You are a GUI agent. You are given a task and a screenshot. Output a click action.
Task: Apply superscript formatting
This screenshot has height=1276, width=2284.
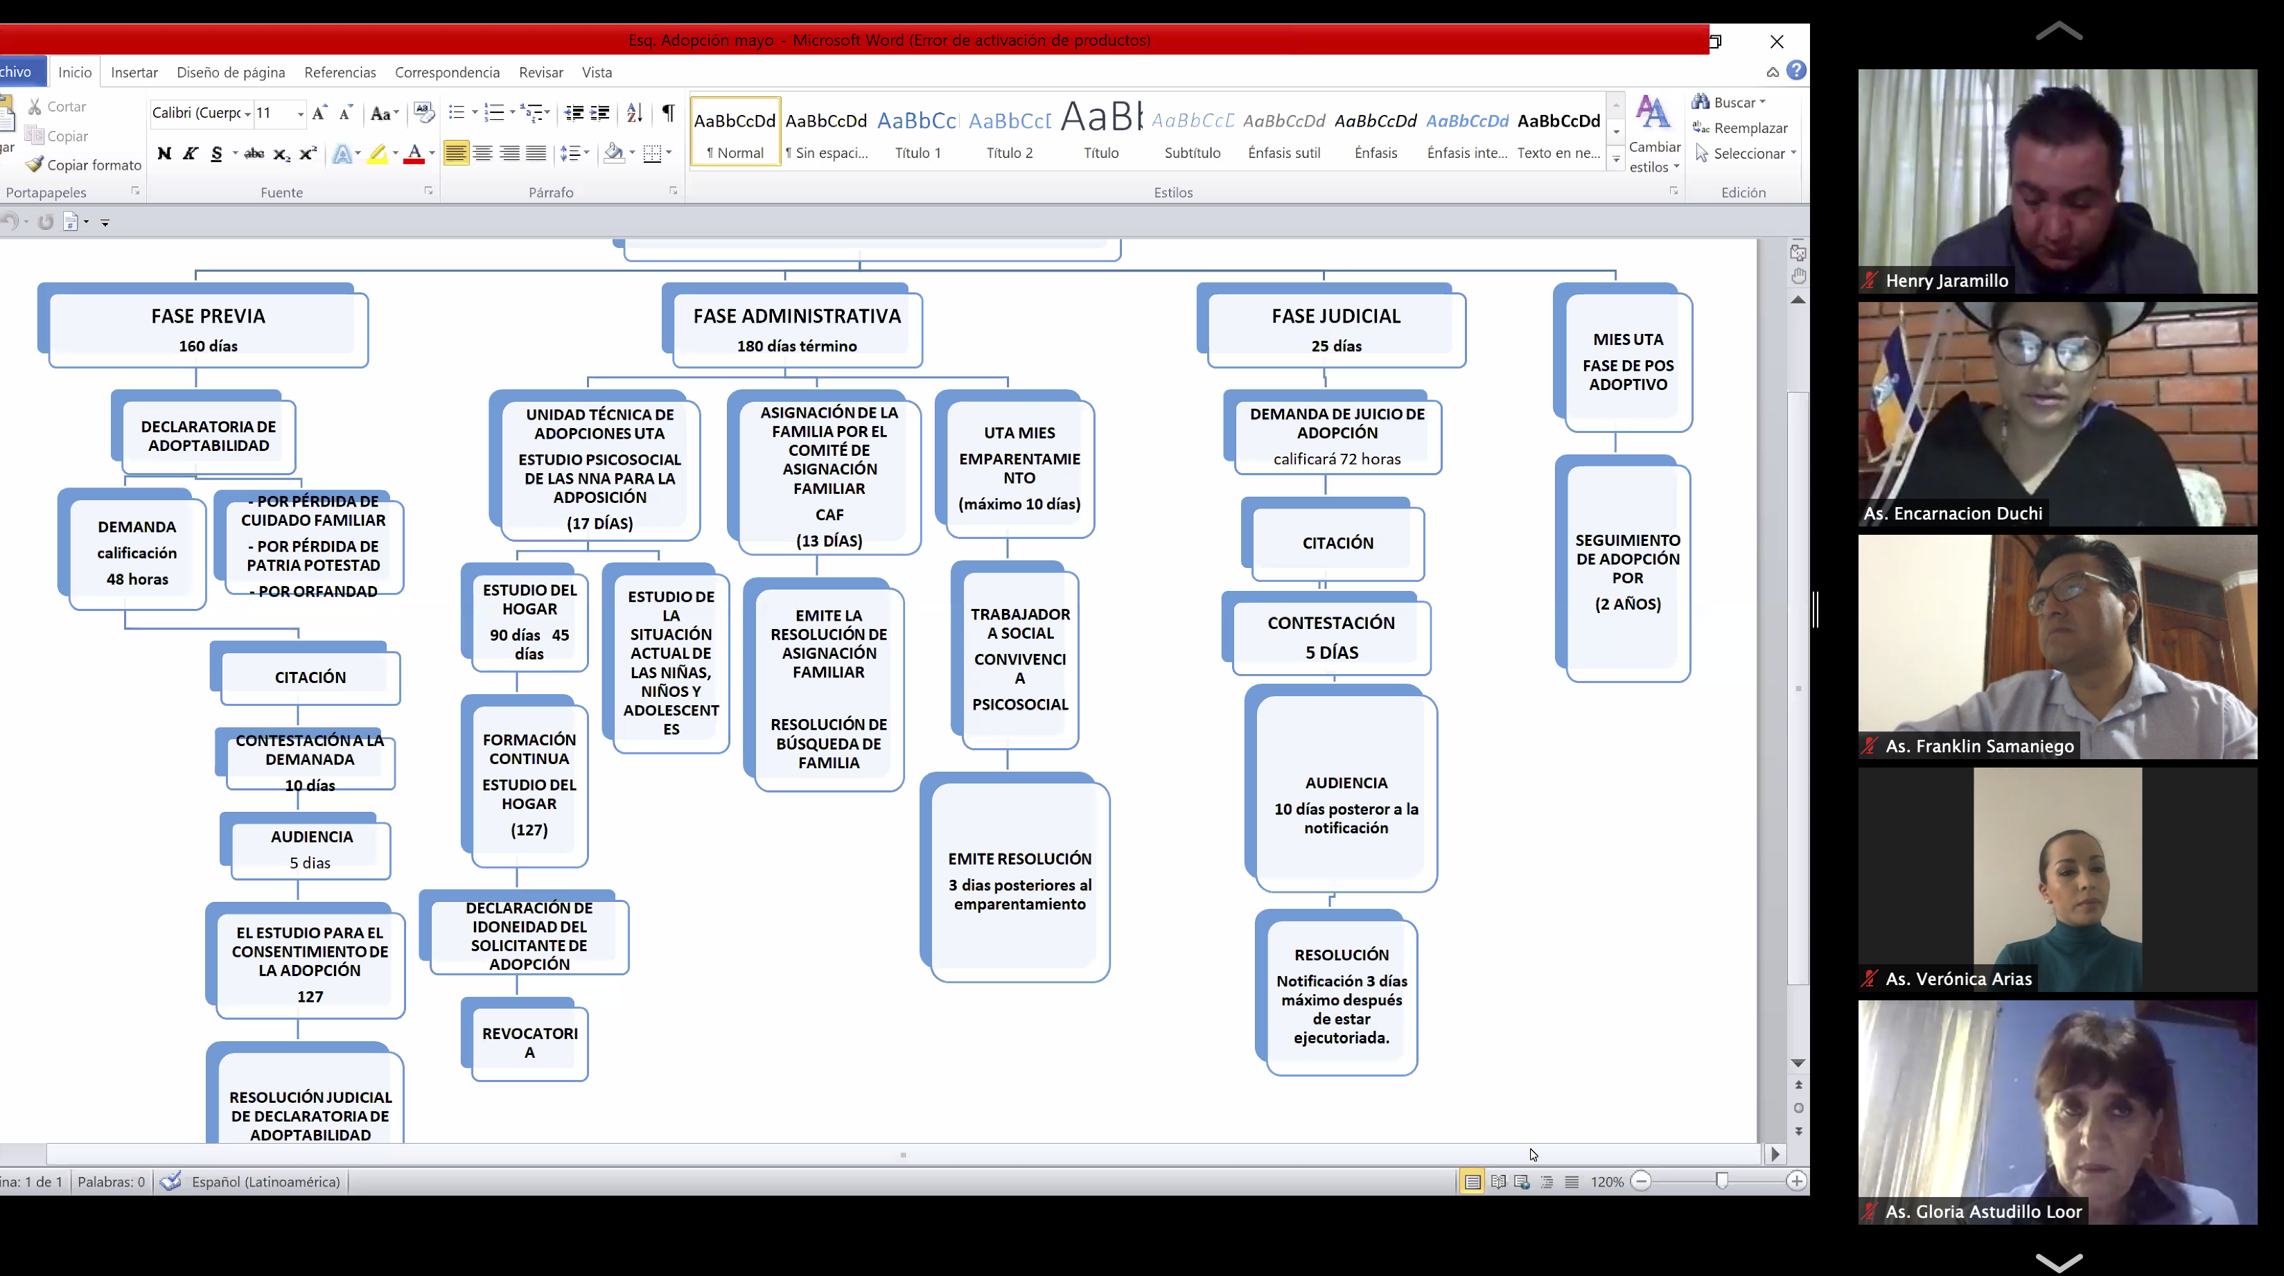click(x=308, y=154)
